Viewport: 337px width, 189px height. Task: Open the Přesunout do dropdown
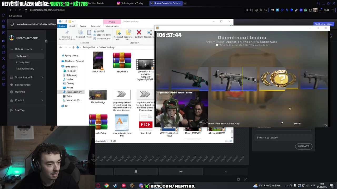coord(118,35)
